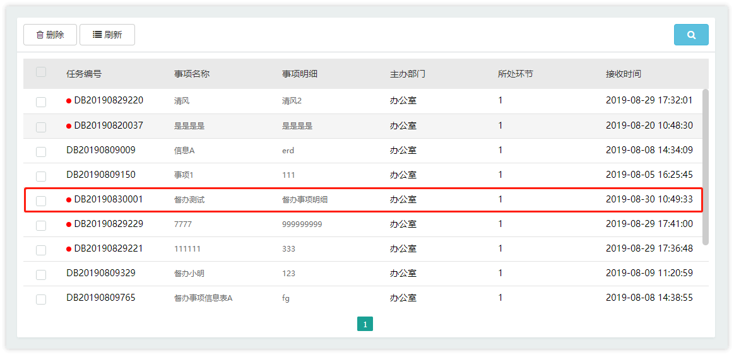
Task: Click red dot beside DB20190830001
Action: click(69, 200)
